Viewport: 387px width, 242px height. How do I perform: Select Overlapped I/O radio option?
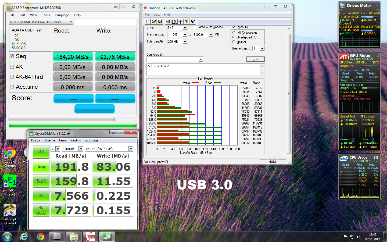click(x=234, y=37)
